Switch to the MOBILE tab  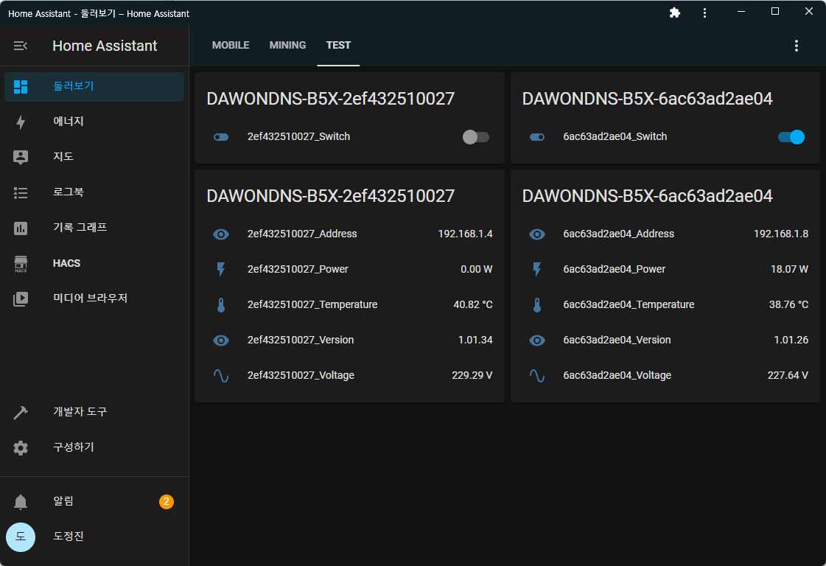pyautogui.click(x=231, y=45)
